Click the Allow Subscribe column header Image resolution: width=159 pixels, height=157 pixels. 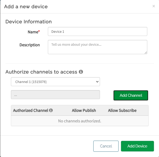122,110
